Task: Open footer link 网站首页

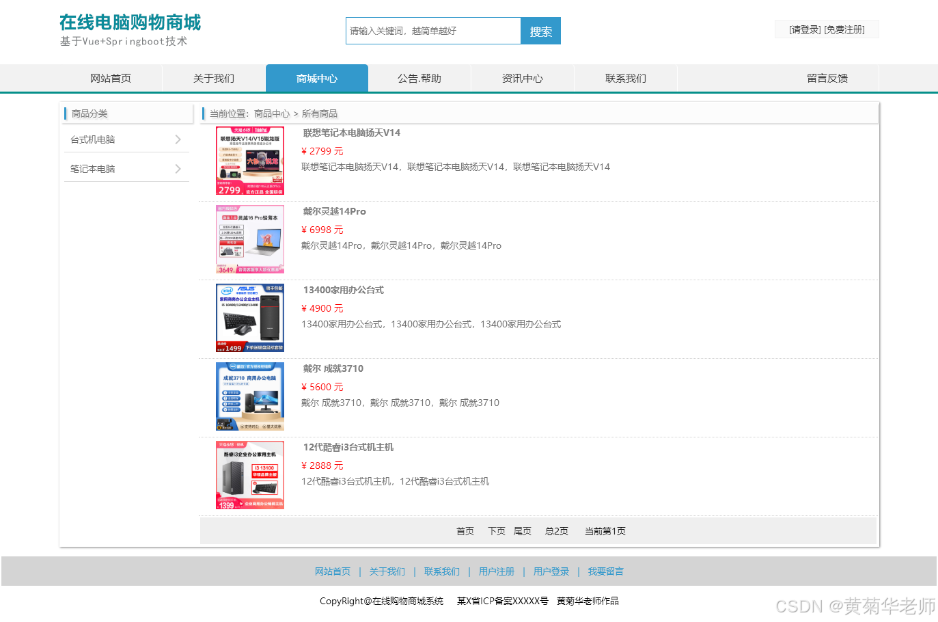Action: (x=333, y=571)
